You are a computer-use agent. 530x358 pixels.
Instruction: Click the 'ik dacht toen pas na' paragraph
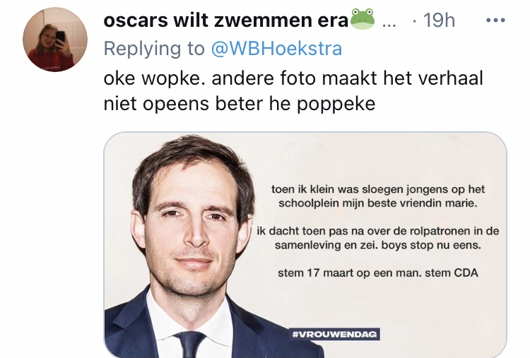click(378, 238)
